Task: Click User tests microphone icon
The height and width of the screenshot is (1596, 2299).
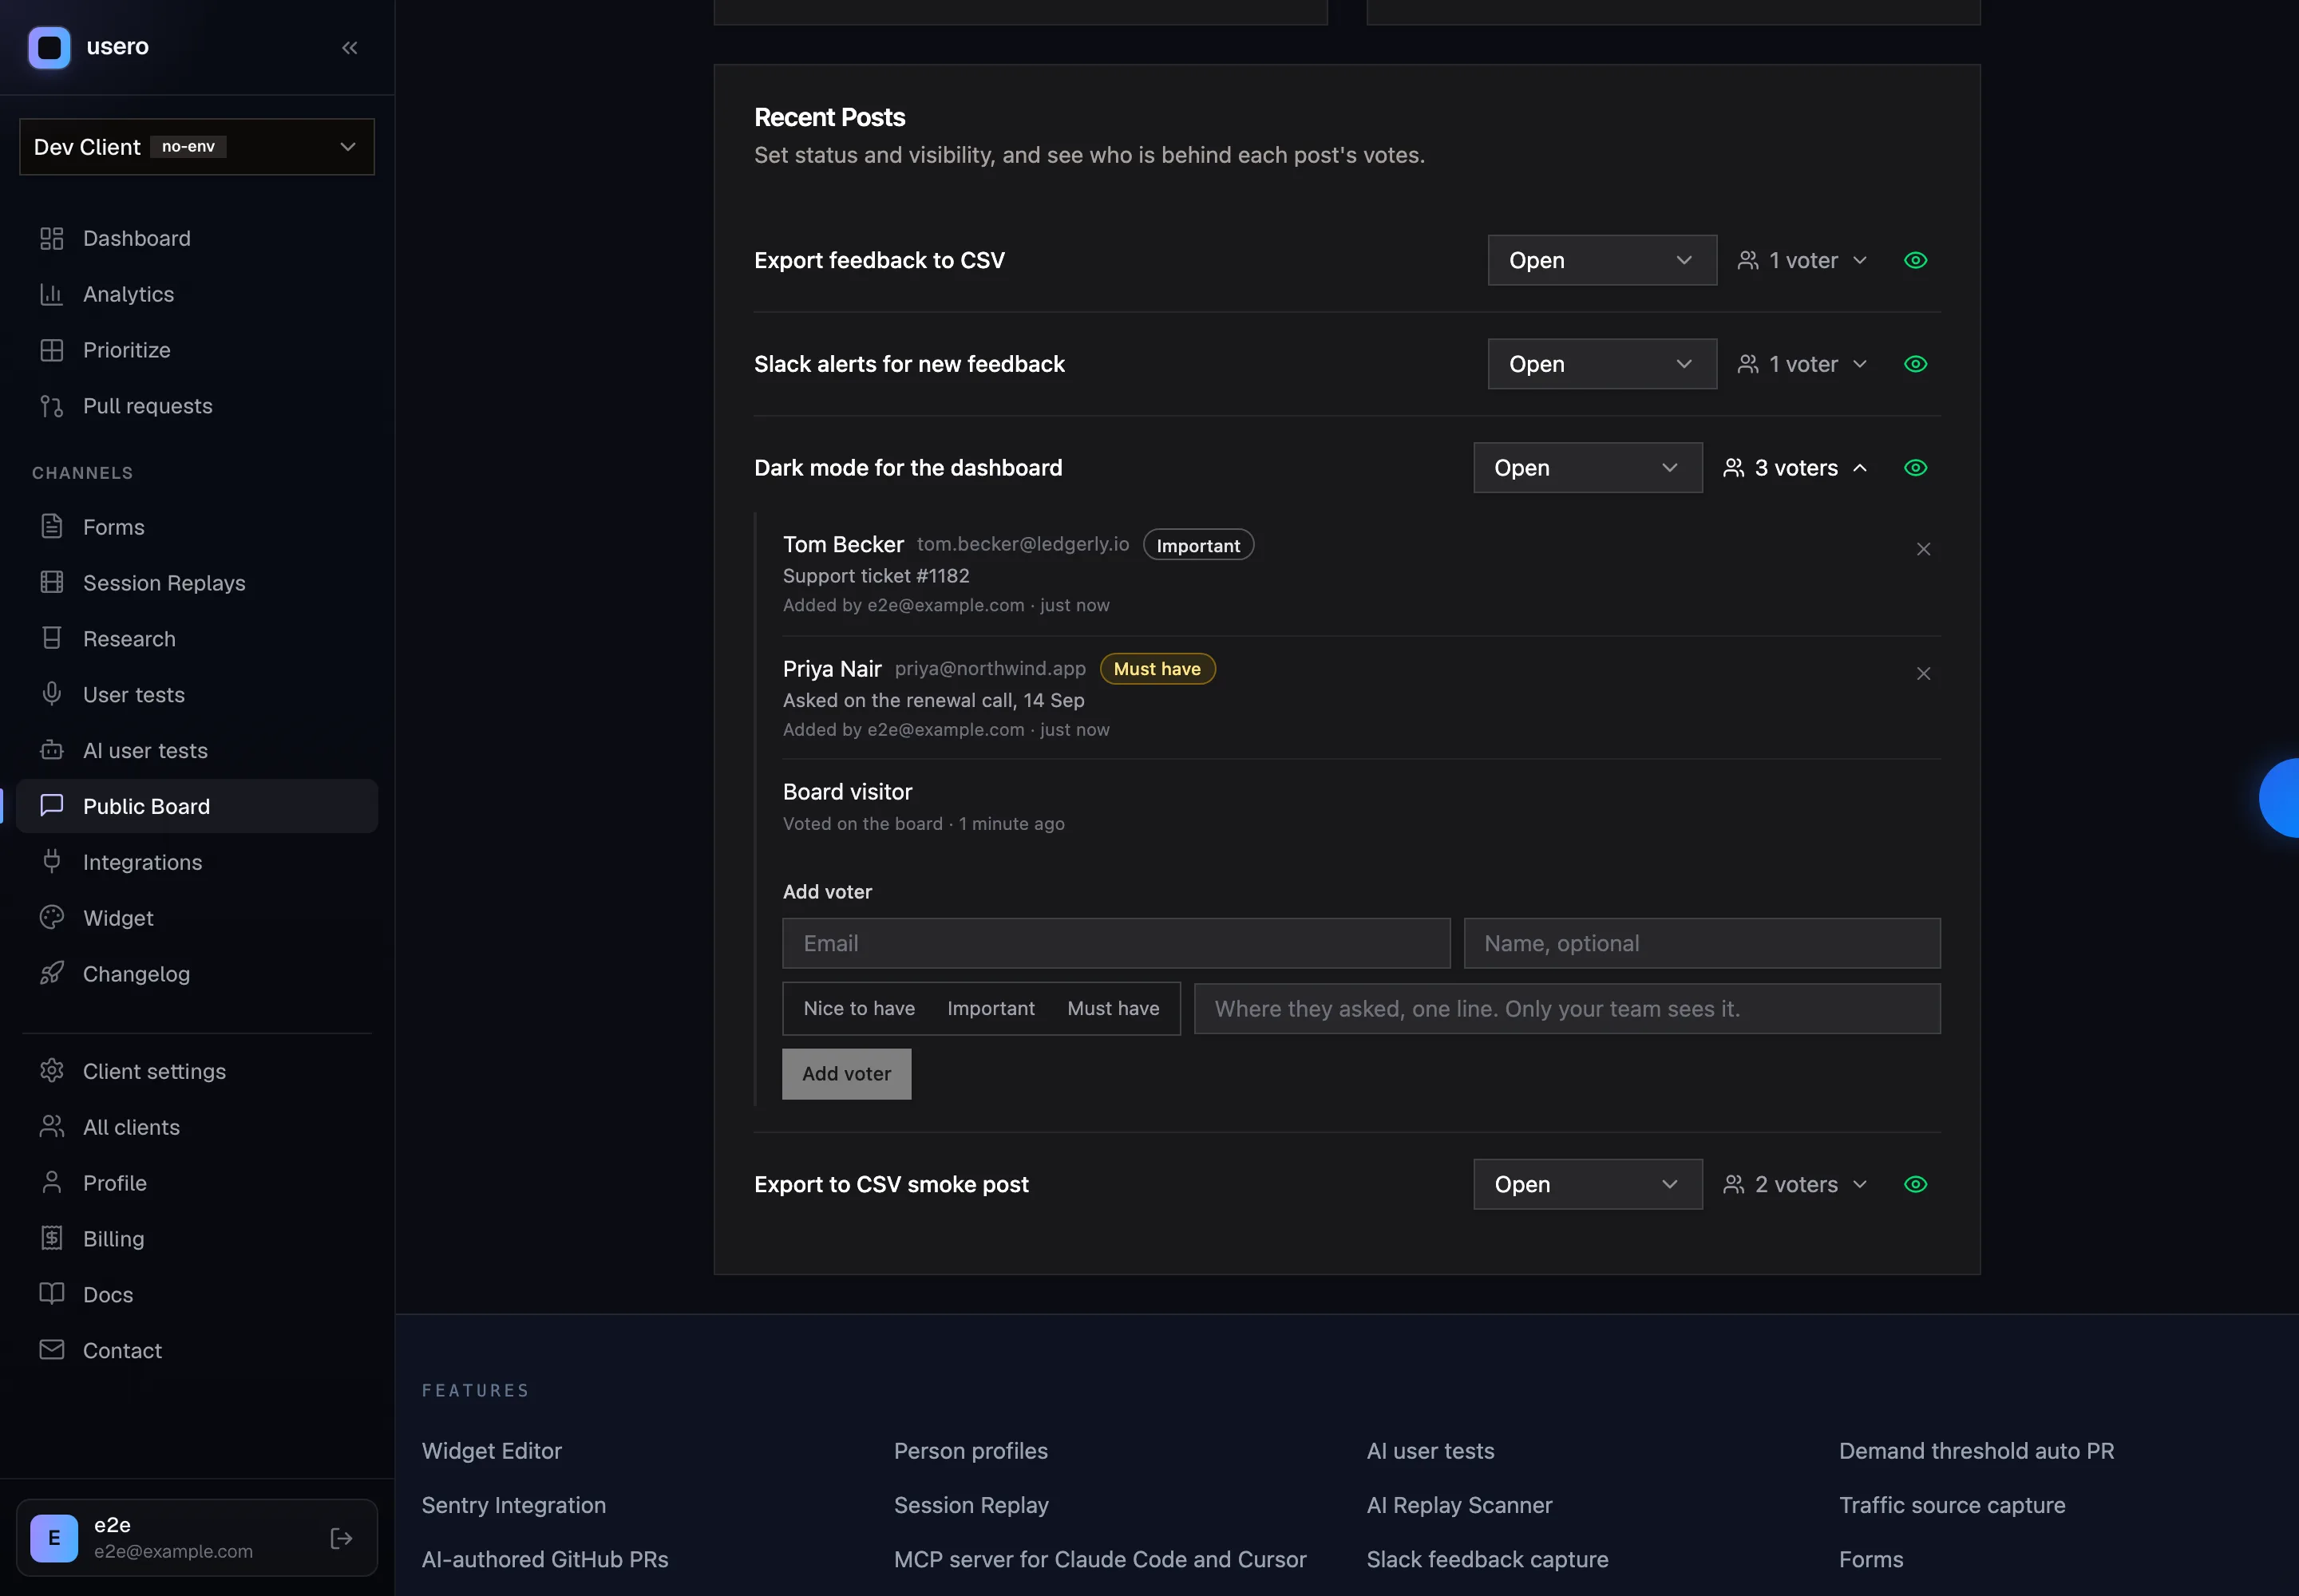Action: pos(52,695)
